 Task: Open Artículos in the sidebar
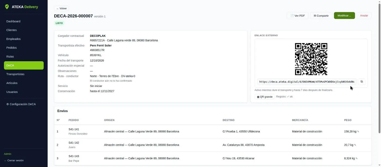24,83
